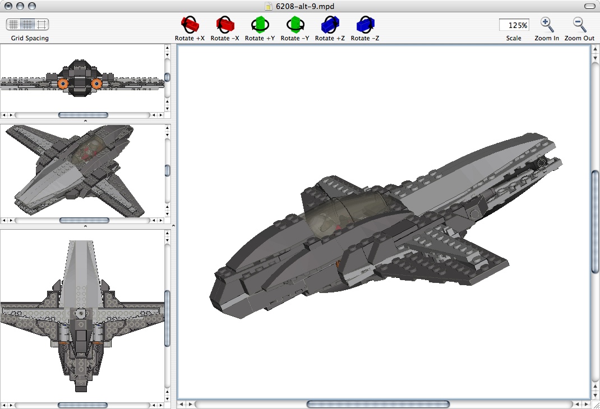
Task: Click main view horizontal scrollbar left arrow
Action: tap(182, 403)
